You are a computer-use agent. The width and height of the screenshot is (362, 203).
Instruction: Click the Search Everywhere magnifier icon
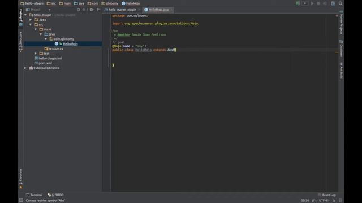pyautogui.click(x=341, y=3)
